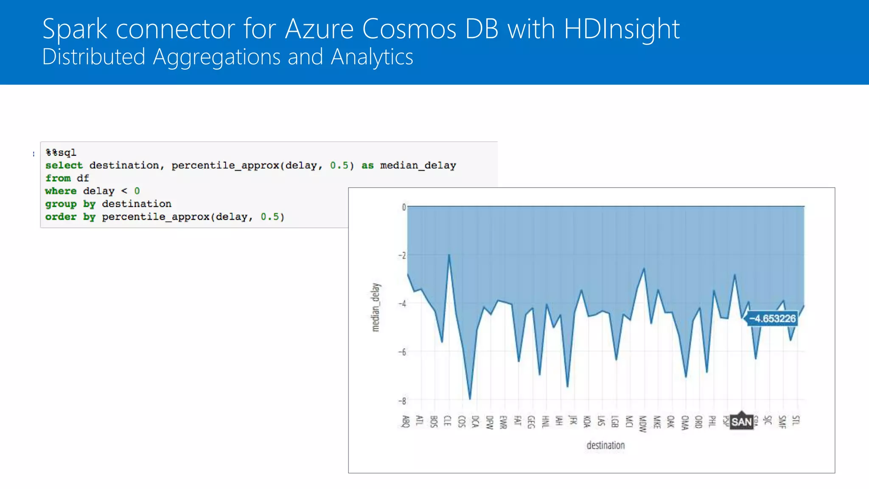The height and width of the screenshot is (489, 869).
Task: Click the MCI axis label
Action: tap(629, 421)
